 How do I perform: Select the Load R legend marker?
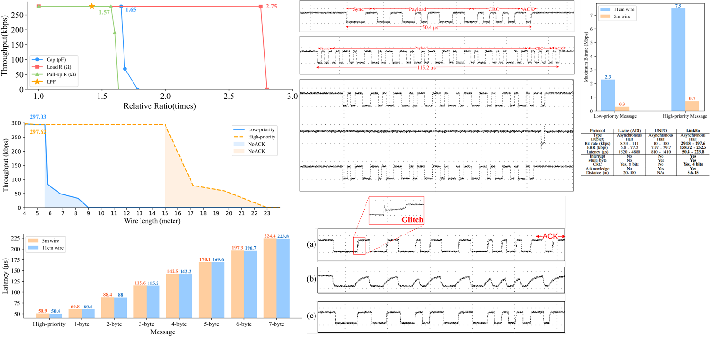[x=38, y=67]
